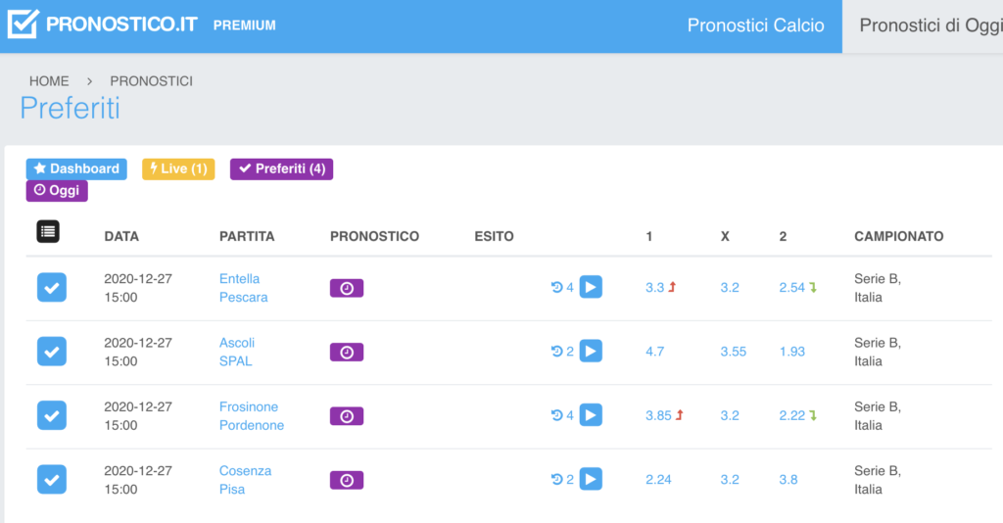Go to HOME breadcrumb link
The image size is (1003, 523).
click(x=49, y=81)
